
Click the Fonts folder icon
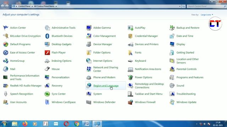pos(130,53)
